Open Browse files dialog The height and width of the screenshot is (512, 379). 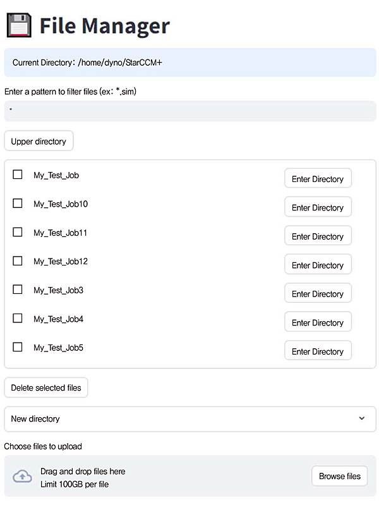point(340,476)
